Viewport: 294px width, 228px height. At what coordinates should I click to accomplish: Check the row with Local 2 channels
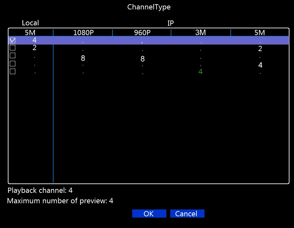13,48
